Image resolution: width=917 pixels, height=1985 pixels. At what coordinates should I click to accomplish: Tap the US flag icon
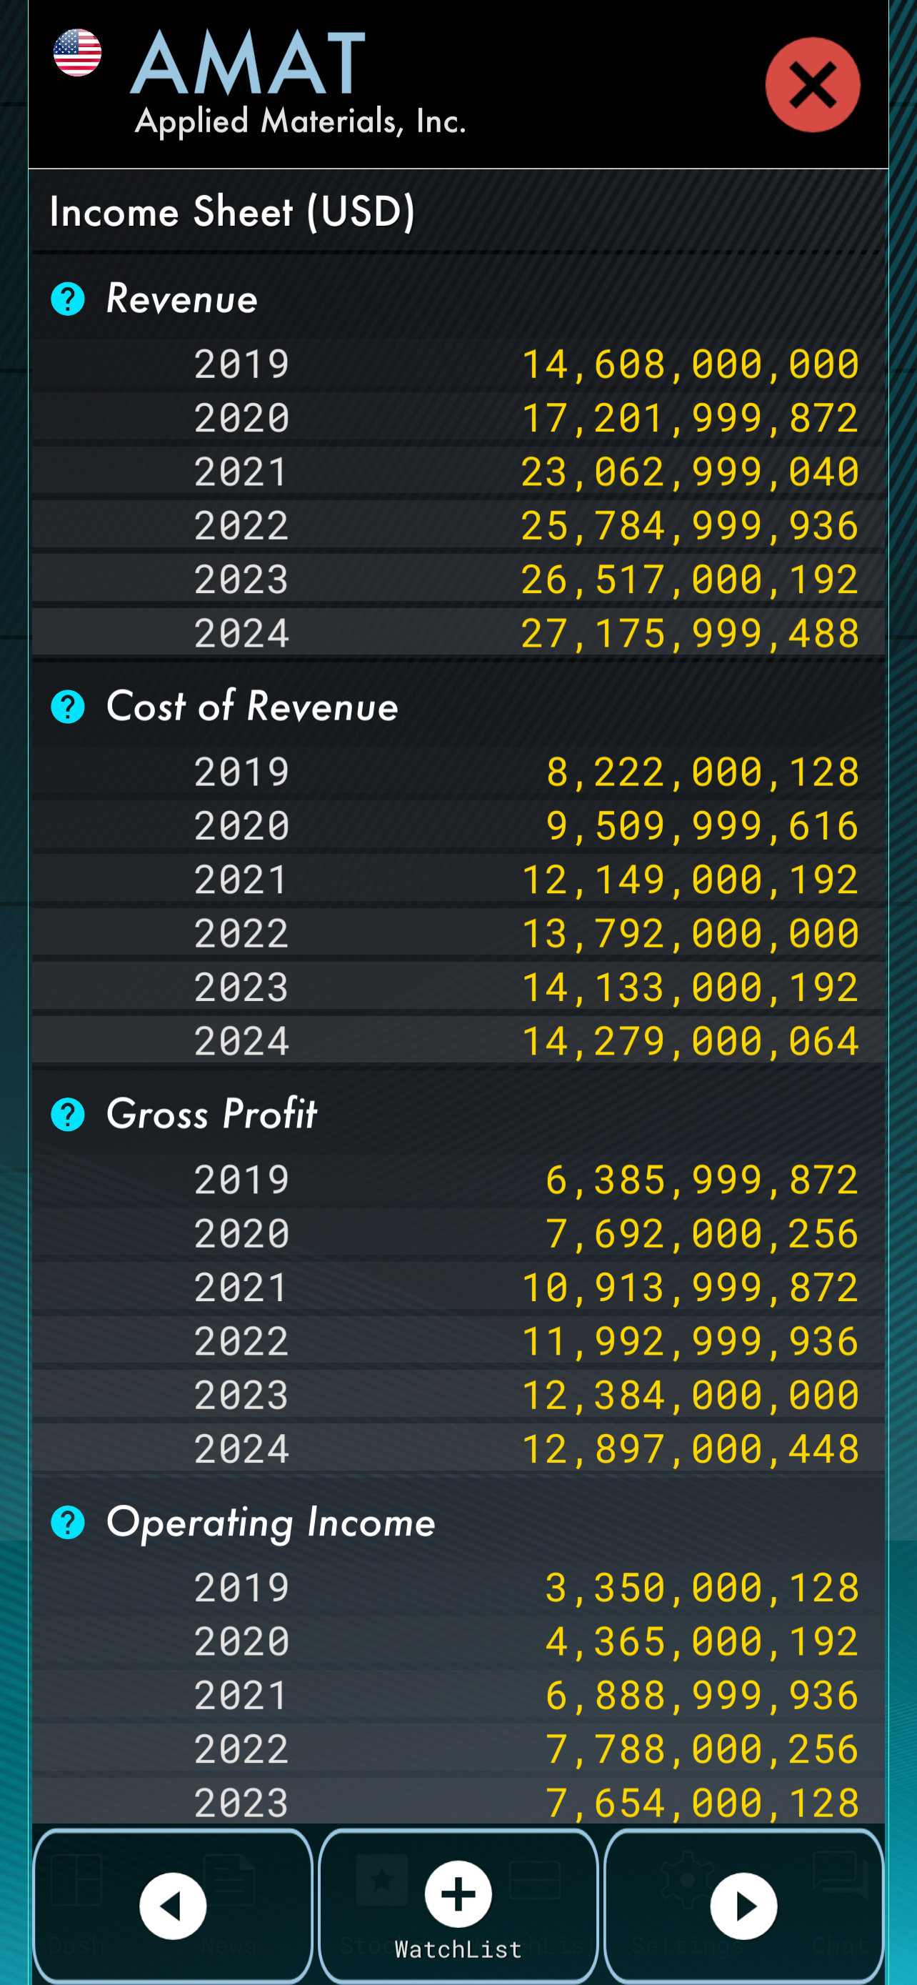77,52
